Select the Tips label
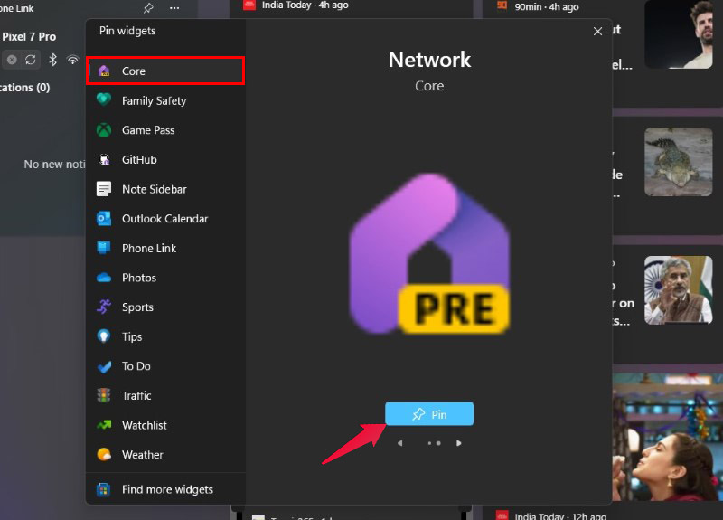This screenshot has width=723, height=520. [132, 336]
